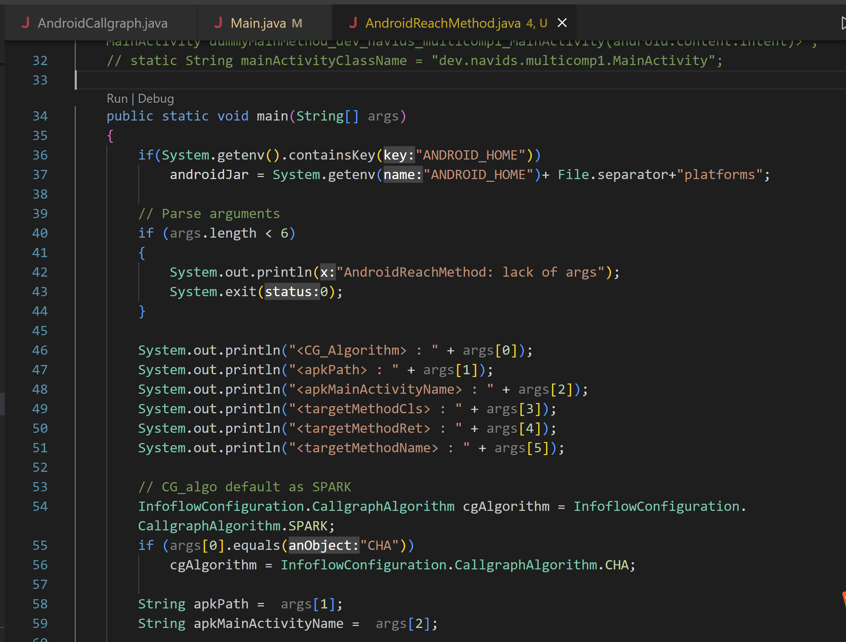Click the Java icon on AndroidReachMethod.java tab
Screen dimensions: 846x642
tap(353, 23)
